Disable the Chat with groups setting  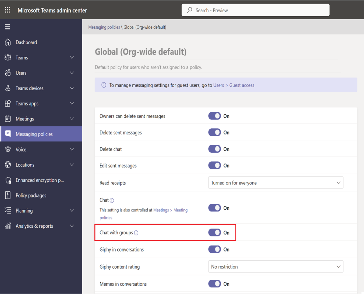[214, 232]
